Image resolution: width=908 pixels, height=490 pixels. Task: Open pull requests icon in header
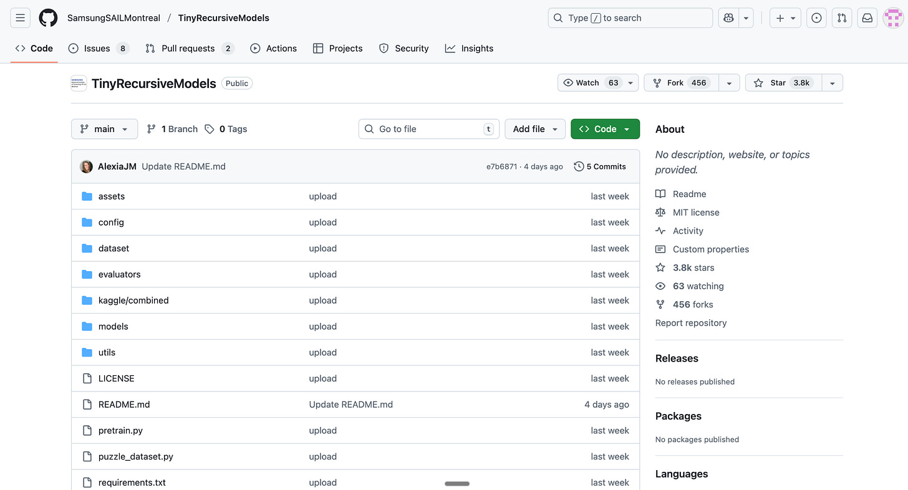click(842, 18)
